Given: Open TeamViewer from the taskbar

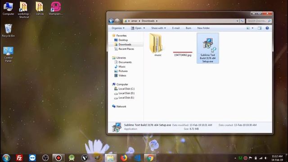Looking at the screenshot, I should pyautogui.click(x=32, y=158).
